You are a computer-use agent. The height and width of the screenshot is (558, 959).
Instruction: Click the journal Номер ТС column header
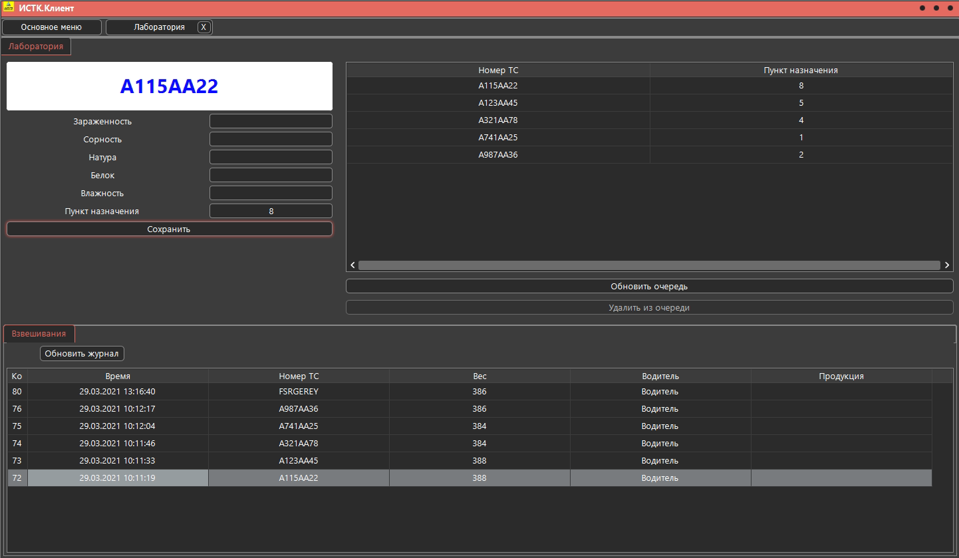click(x=299, y=376)
